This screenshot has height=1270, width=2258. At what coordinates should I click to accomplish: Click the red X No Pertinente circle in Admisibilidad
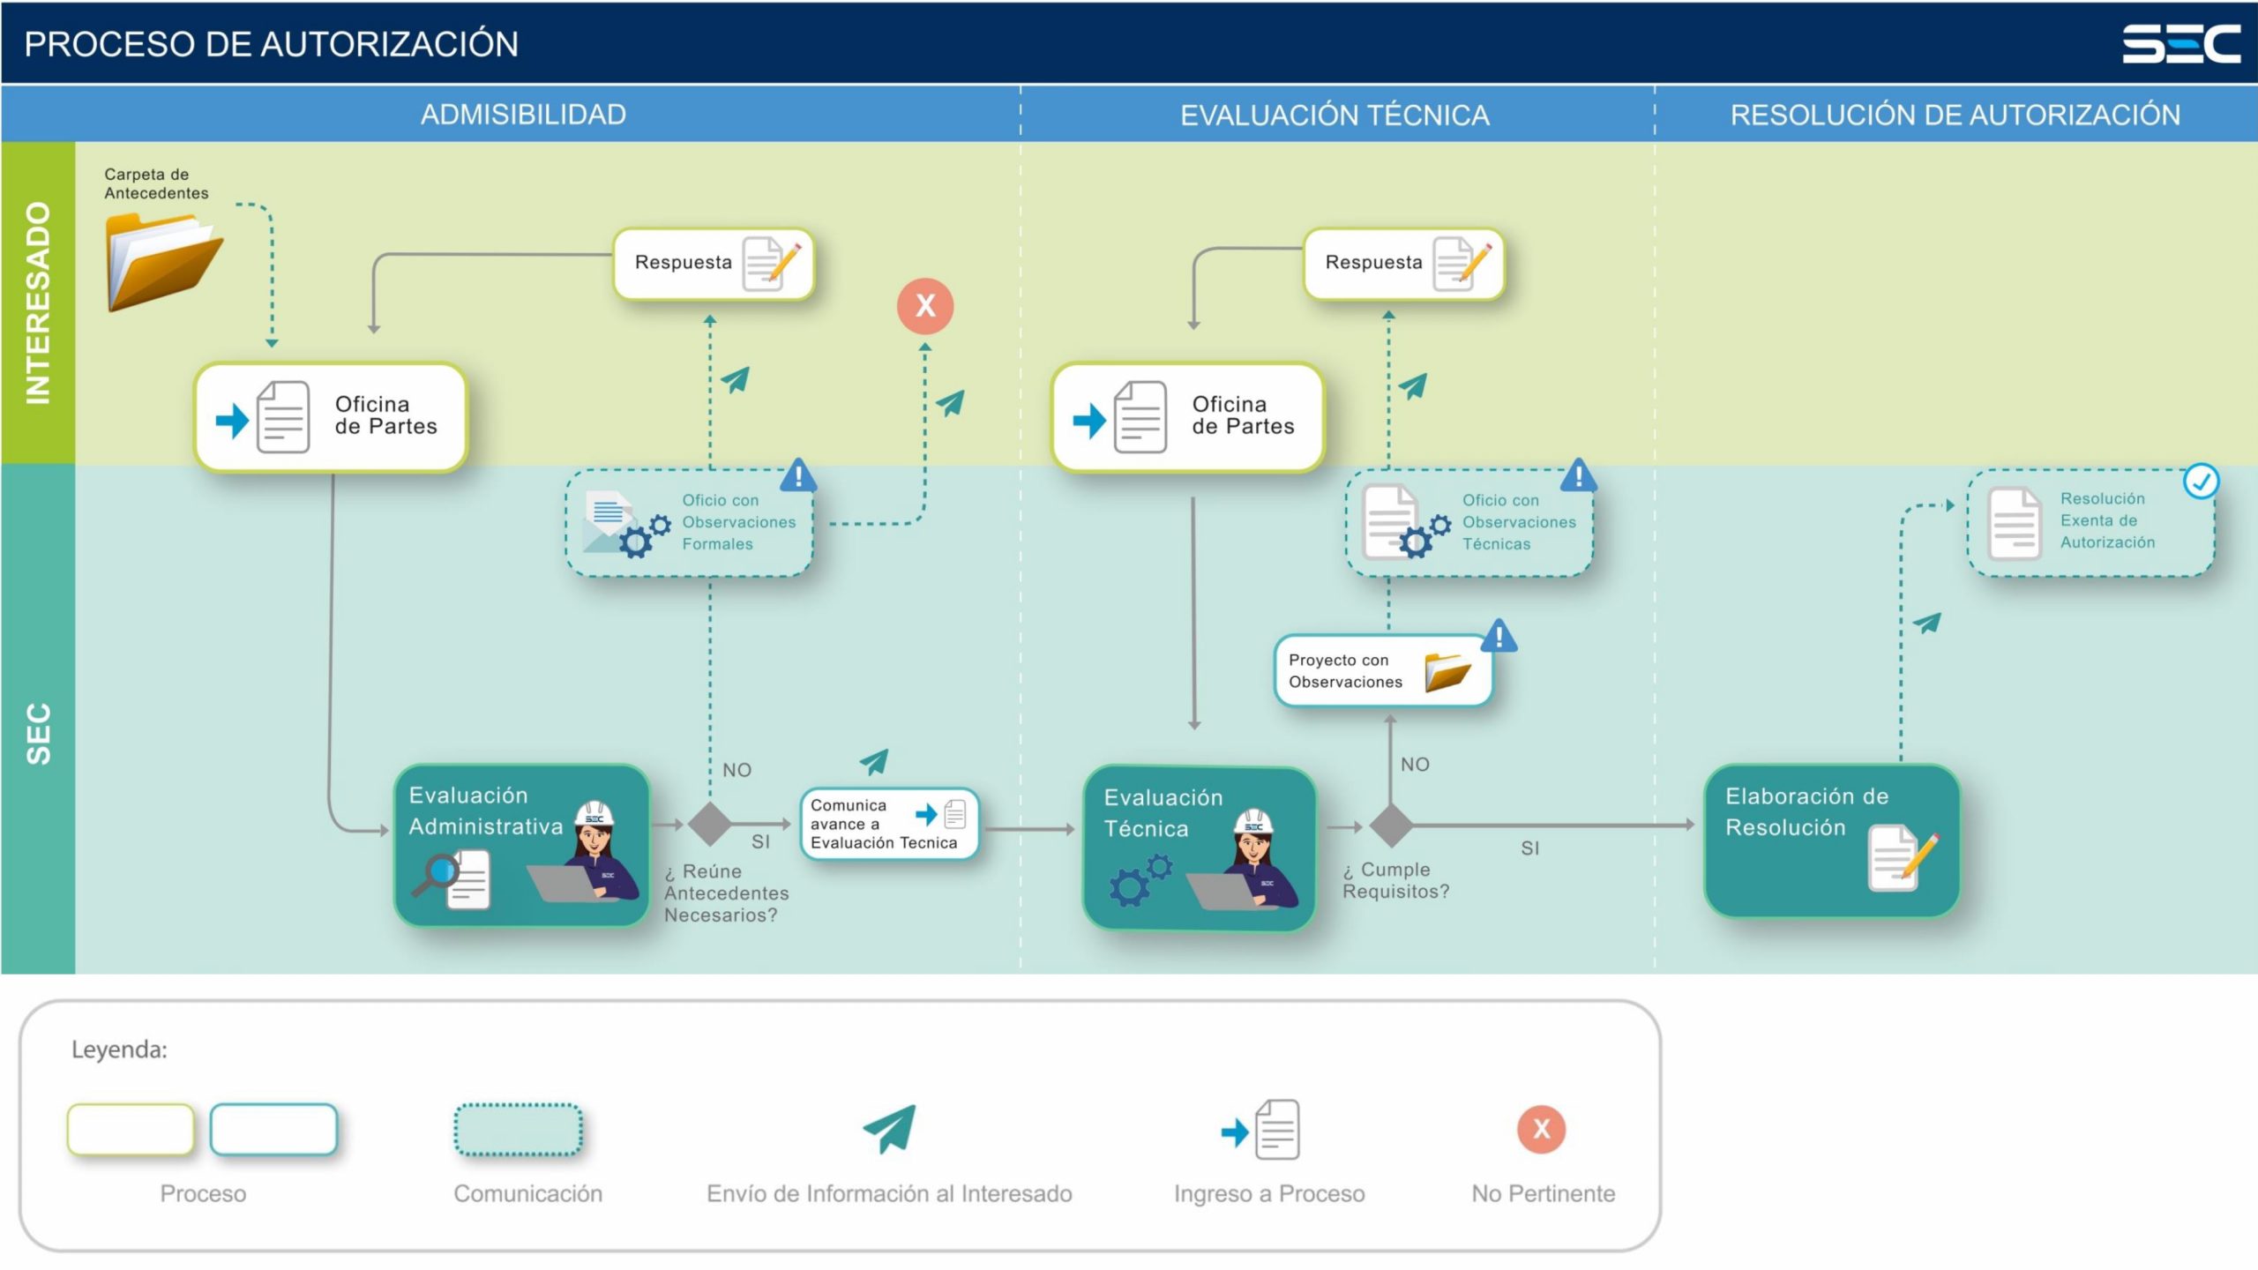[x=925, y=306]
